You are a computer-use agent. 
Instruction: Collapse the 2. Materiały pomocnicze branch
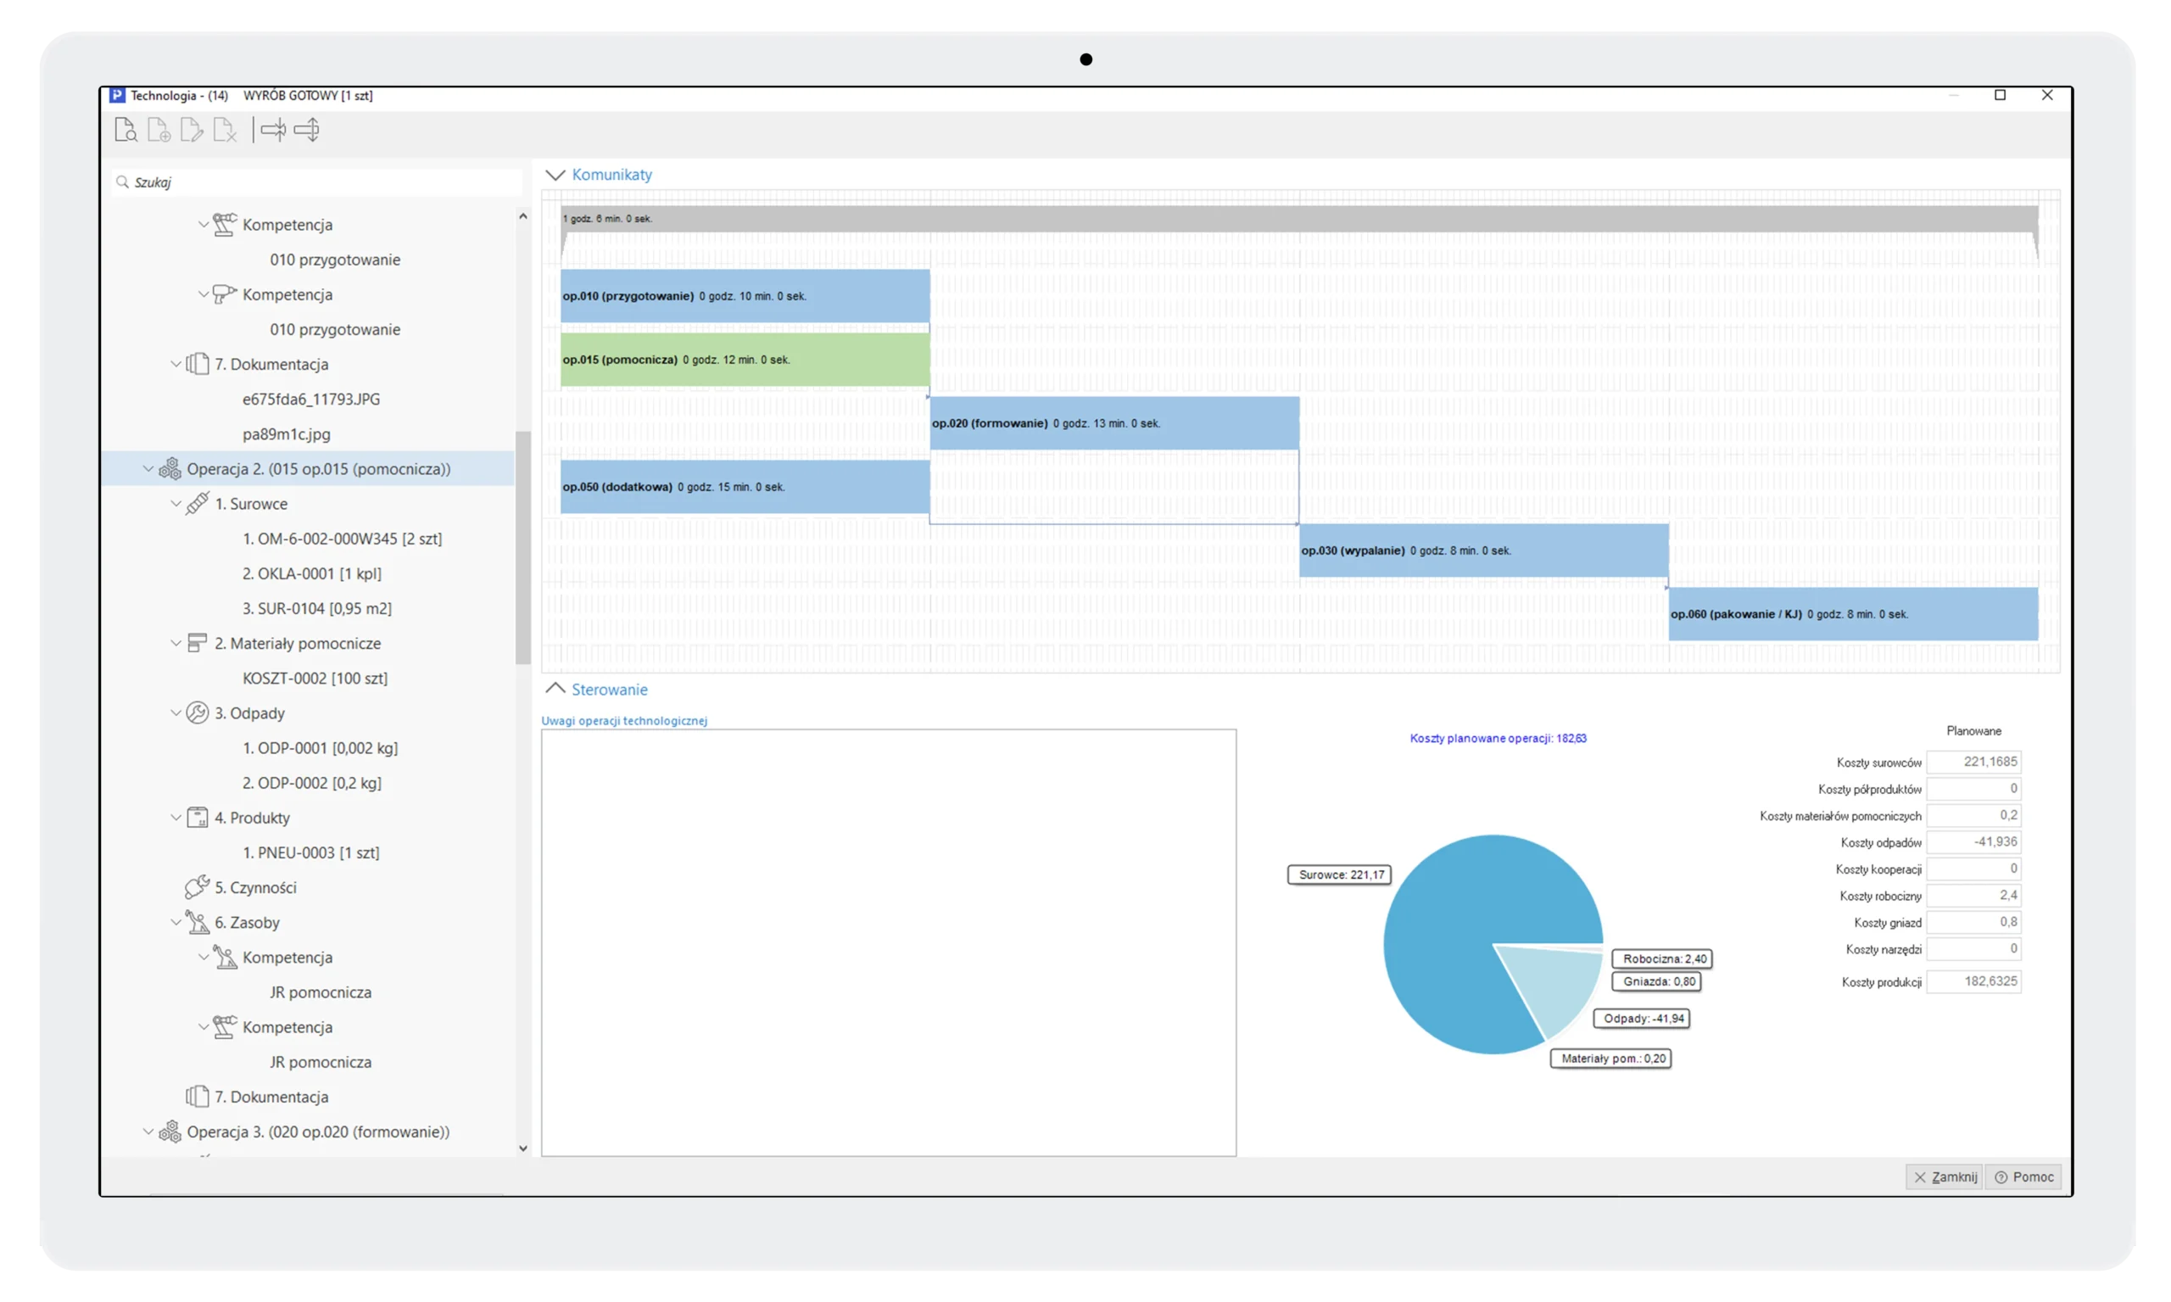(176, 643)
